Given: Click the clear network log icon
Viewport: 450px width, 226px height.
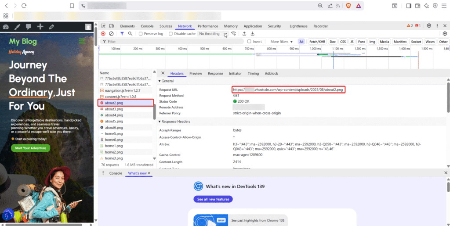Looking at the screenshot, I should click(111, 33).
